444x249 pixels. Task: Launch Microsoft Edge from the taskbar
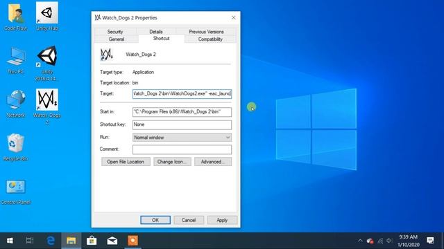click(x=51, y=241)
